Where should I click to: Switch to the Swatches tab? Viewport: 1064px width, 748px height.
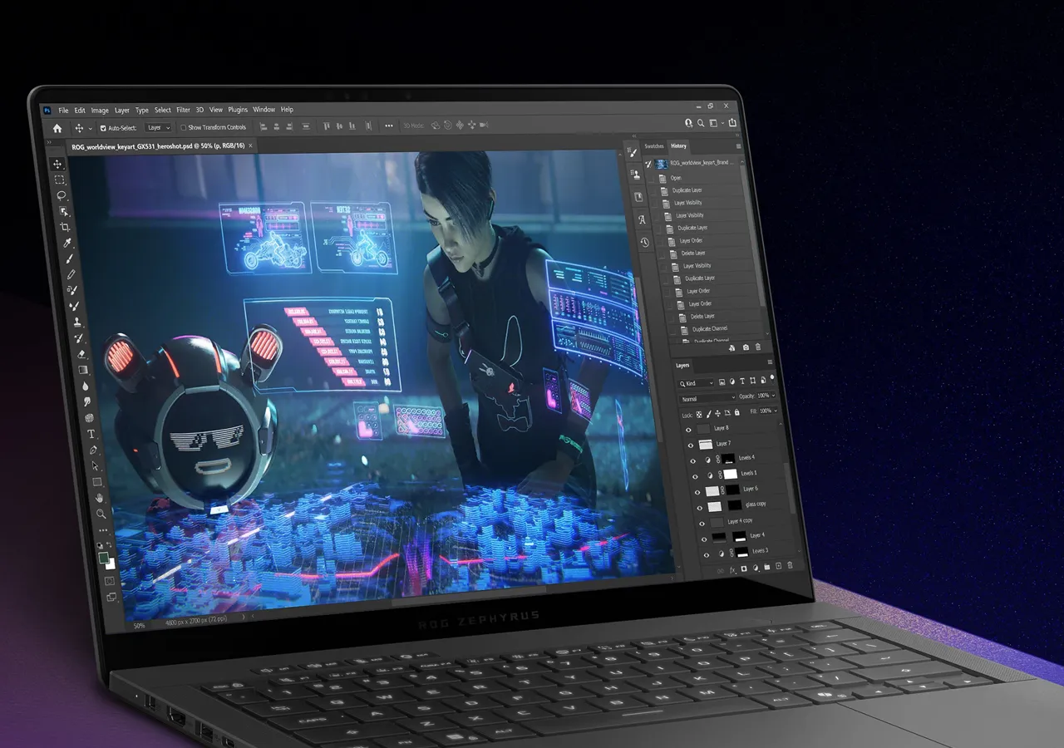tap(654, 146)
